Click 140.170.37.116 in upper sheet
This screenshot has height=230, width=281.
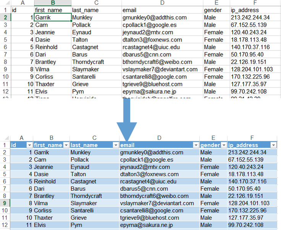point(250,47)
